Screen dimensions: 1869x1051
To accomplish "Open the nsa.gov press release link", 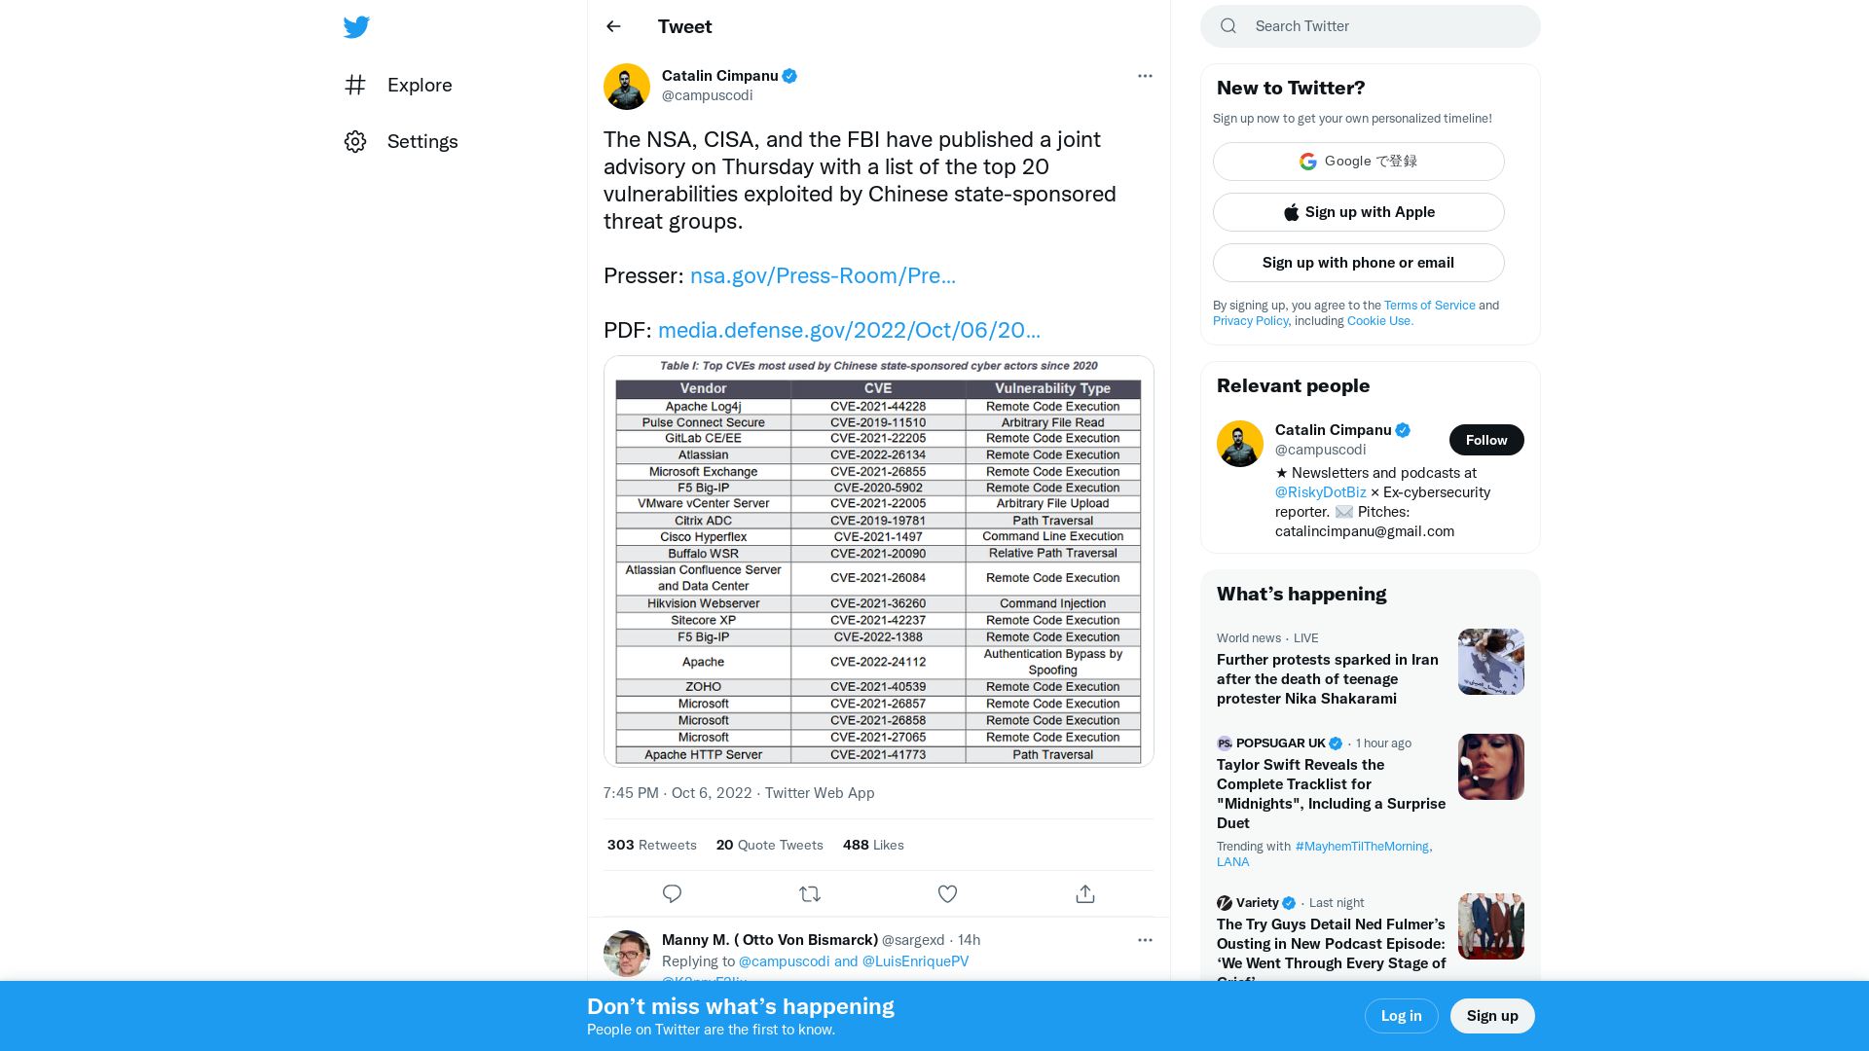I will point(823,275).
